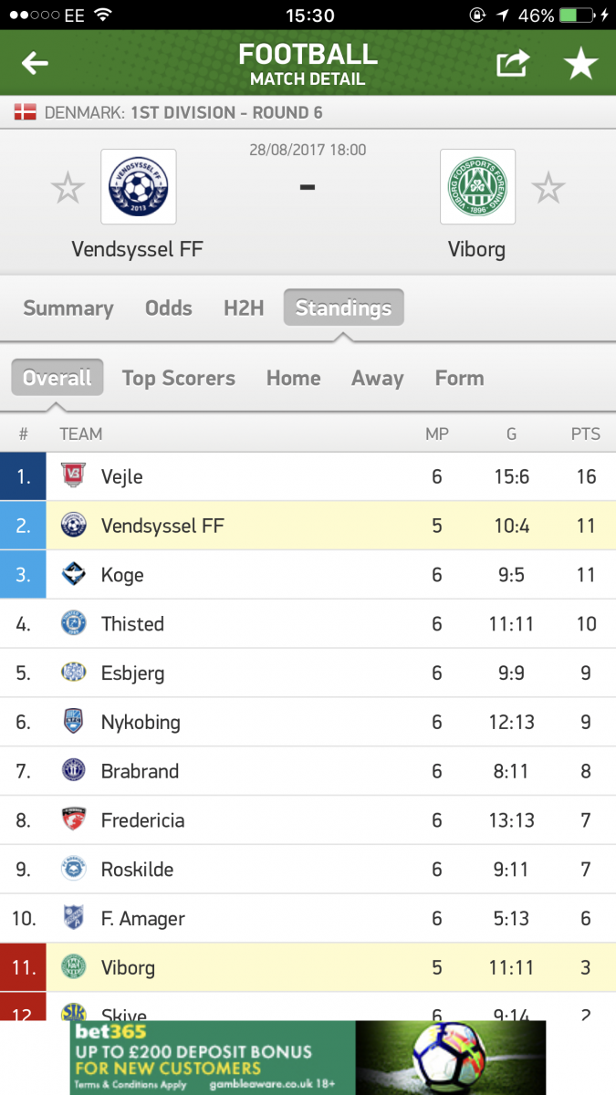The height and width of the screenshot is (1095, 616).
Task: Select the Form standings filter
Action: coord(460,378)
